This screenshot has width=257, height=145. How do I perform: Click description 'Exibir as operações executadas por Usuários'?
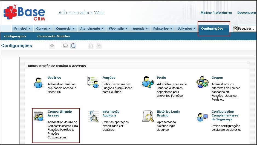pos(115,126)
